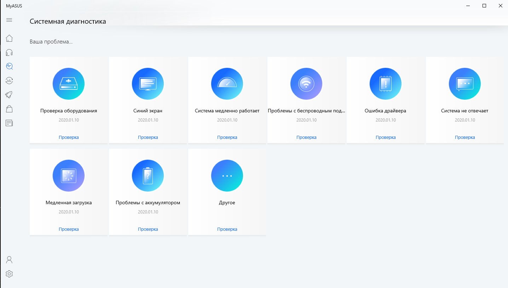Image resolution: width=508 pixels, height=288 pixels.
Task: Open the sidebar icon below system diagnostics
Action: coord(9,81)
